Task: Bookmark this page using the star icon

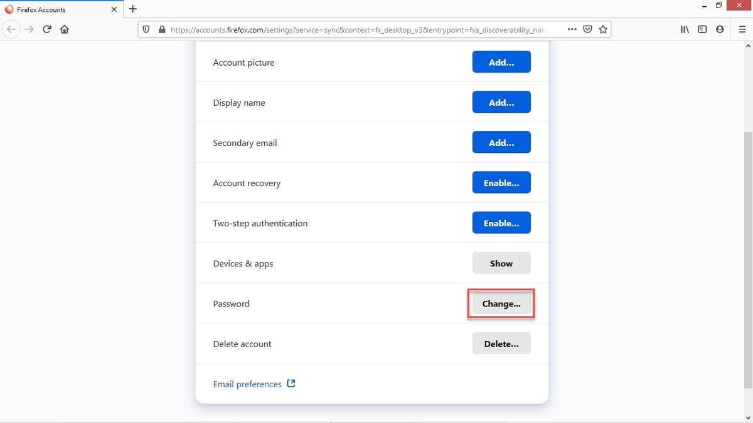Action: 602,29
